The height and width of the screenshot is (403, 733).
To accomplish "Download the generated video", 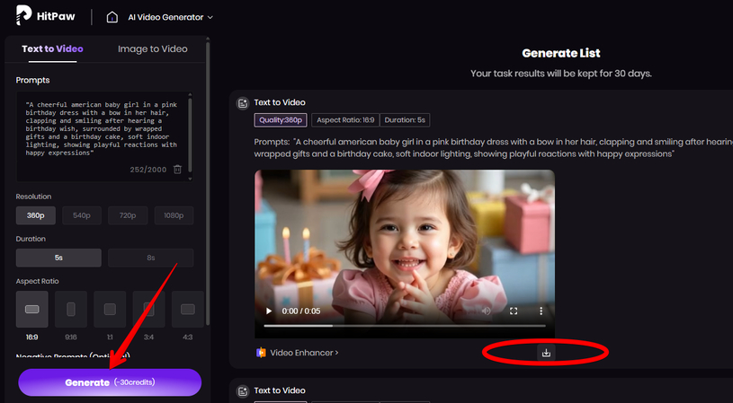I will point(546,353).
